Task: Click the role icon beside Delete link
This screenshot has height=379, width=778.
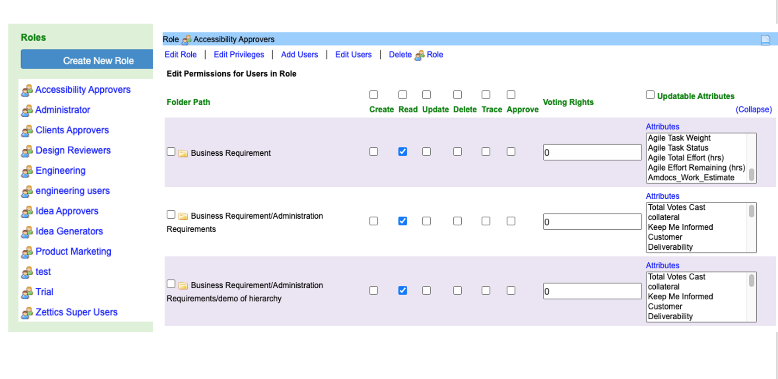Action: click(x=419, y=55)
